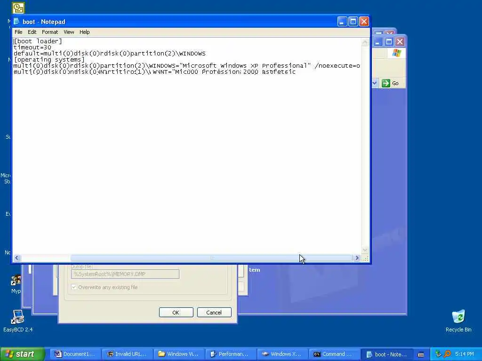
Task: Switch to Command Prompt taskbar button
Action: (x=334, y=354)
